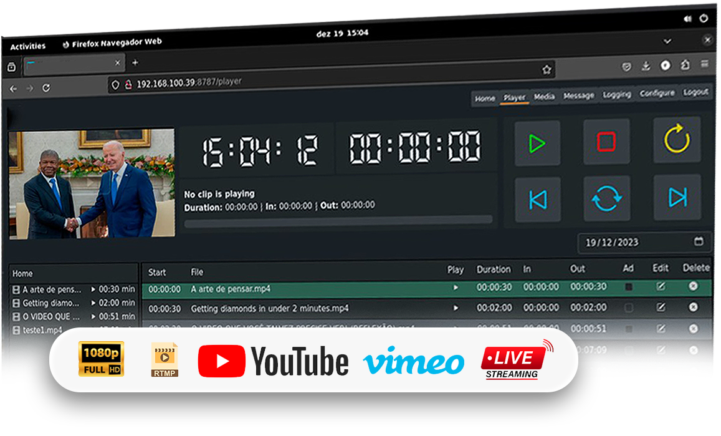Edit the A arte de pensar.mp4 entry
Image resolution: width=721 pixels, height=436 pixels.
click(x=661, y=286)
